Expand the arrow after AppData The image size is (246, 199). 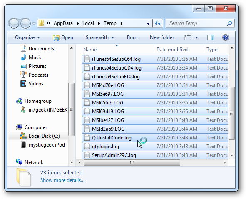78,24
